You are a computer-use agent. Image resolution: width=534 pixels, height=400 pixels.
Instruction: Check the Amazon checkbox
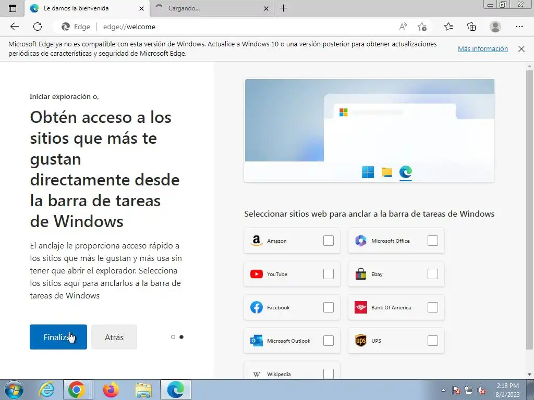329,241
